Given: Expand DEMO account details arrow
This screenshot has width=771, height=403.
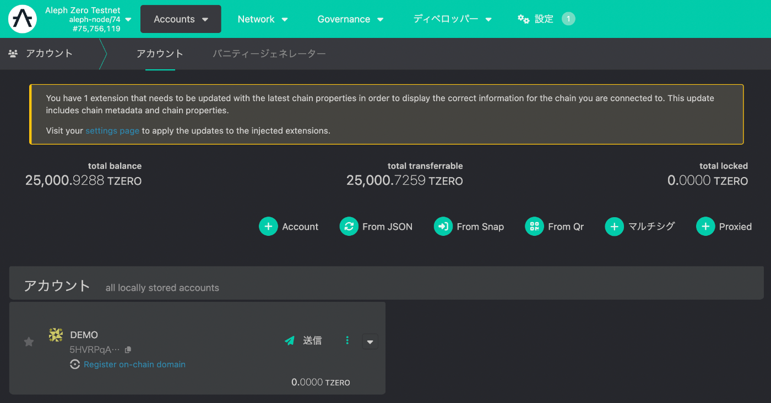Looking at the screenshot, I should 370,341.
